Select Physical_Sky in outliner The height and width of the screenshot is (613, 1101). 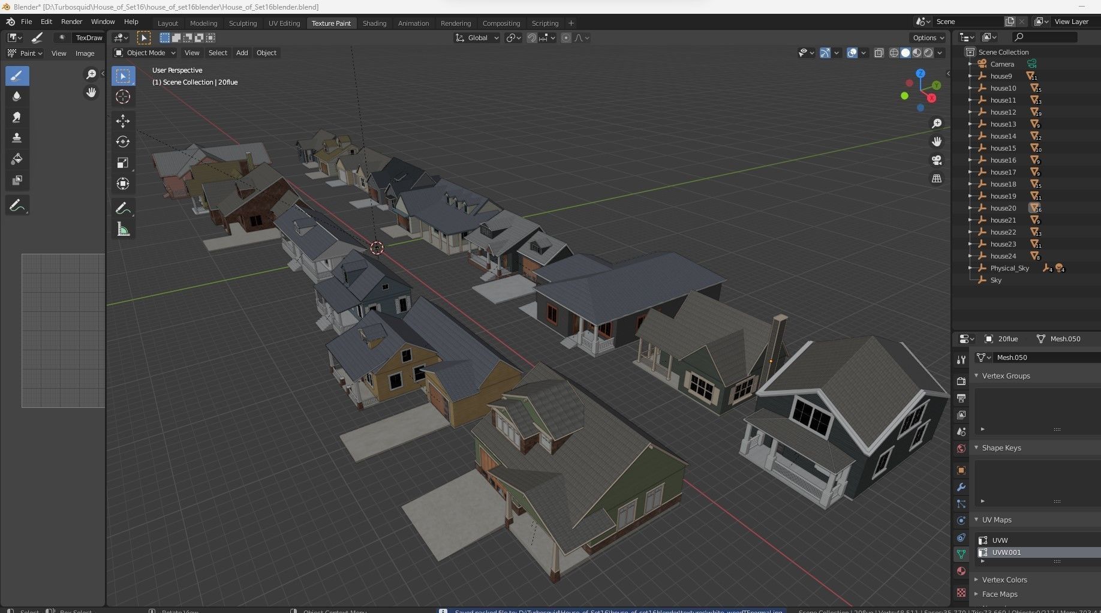point(1009,268)
